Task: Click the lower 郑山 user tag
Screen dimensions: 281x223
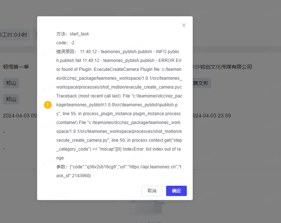Action: pyautogui.click(x=11, y=99)
